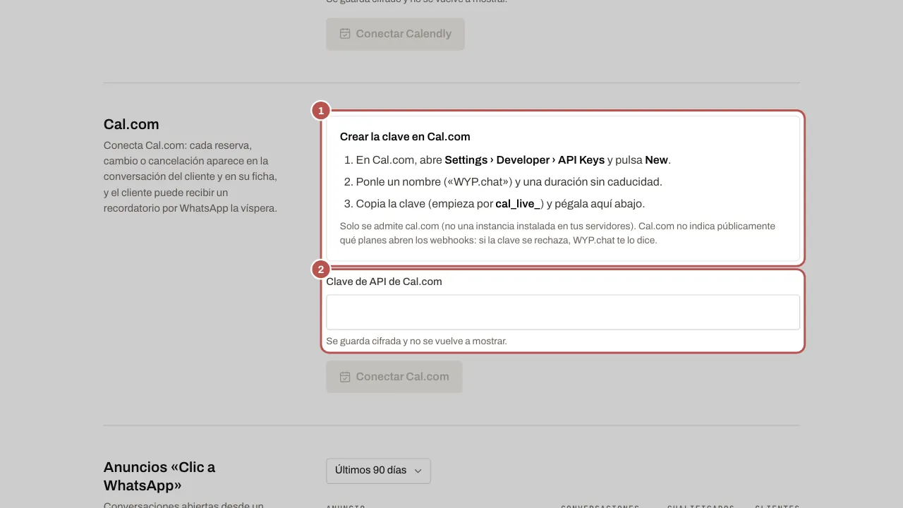The height and width of the screenshot is (508, 903).
Task: Click the heading Crear la clave en Cal.com
Action: coord(405,137)
